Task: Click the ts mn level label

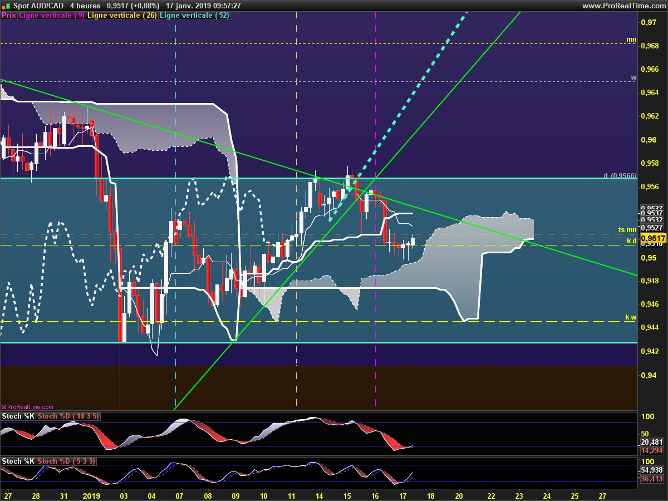Action: 627,229
